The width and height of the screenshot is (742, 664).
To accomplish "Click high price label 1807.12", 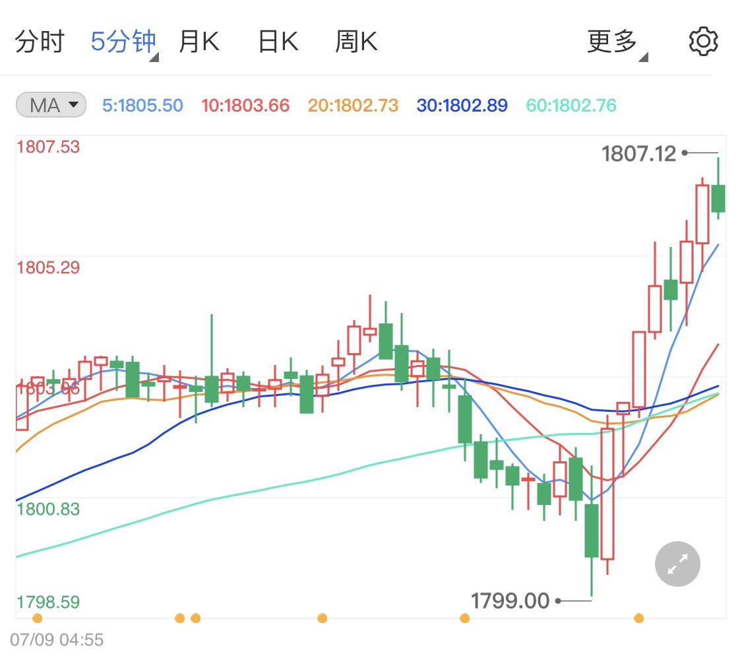I will tap(639, 153).
